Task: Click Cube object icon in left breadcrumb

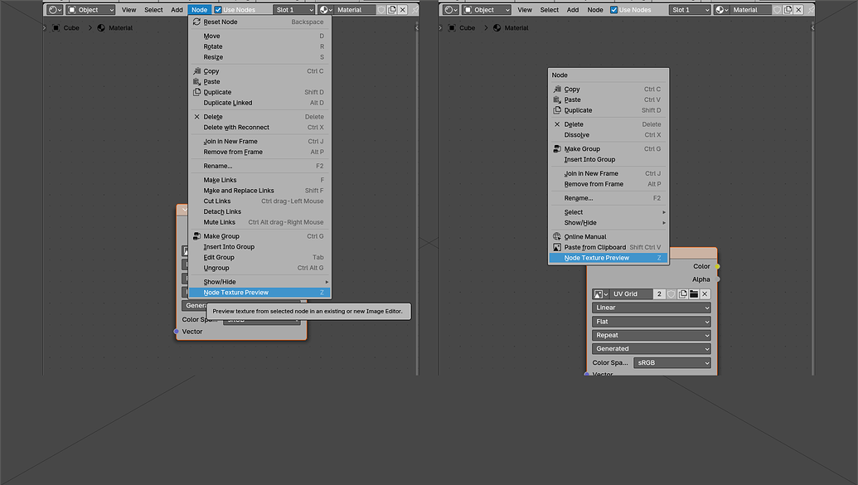Action: pos(56,28)
